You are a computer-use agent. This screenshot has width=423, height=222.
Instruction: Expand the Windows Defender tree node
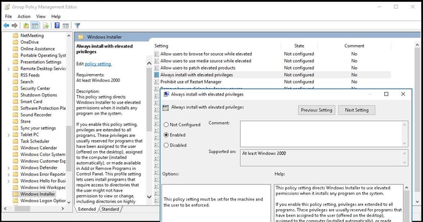9,168
